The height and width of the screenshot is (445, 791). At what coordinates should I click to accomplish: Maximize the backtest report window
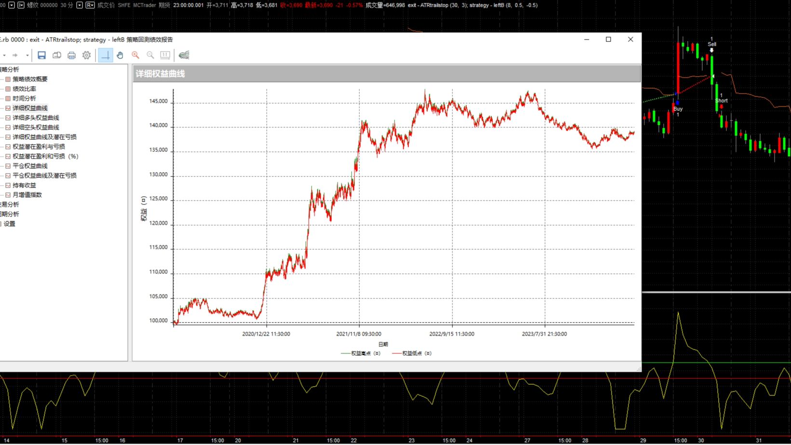[x=608, y=40]
